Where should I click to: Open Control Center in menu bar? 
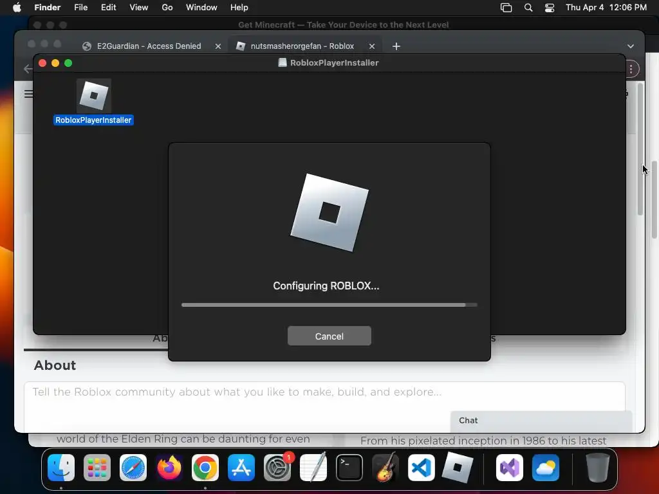[x=550, y=8]
